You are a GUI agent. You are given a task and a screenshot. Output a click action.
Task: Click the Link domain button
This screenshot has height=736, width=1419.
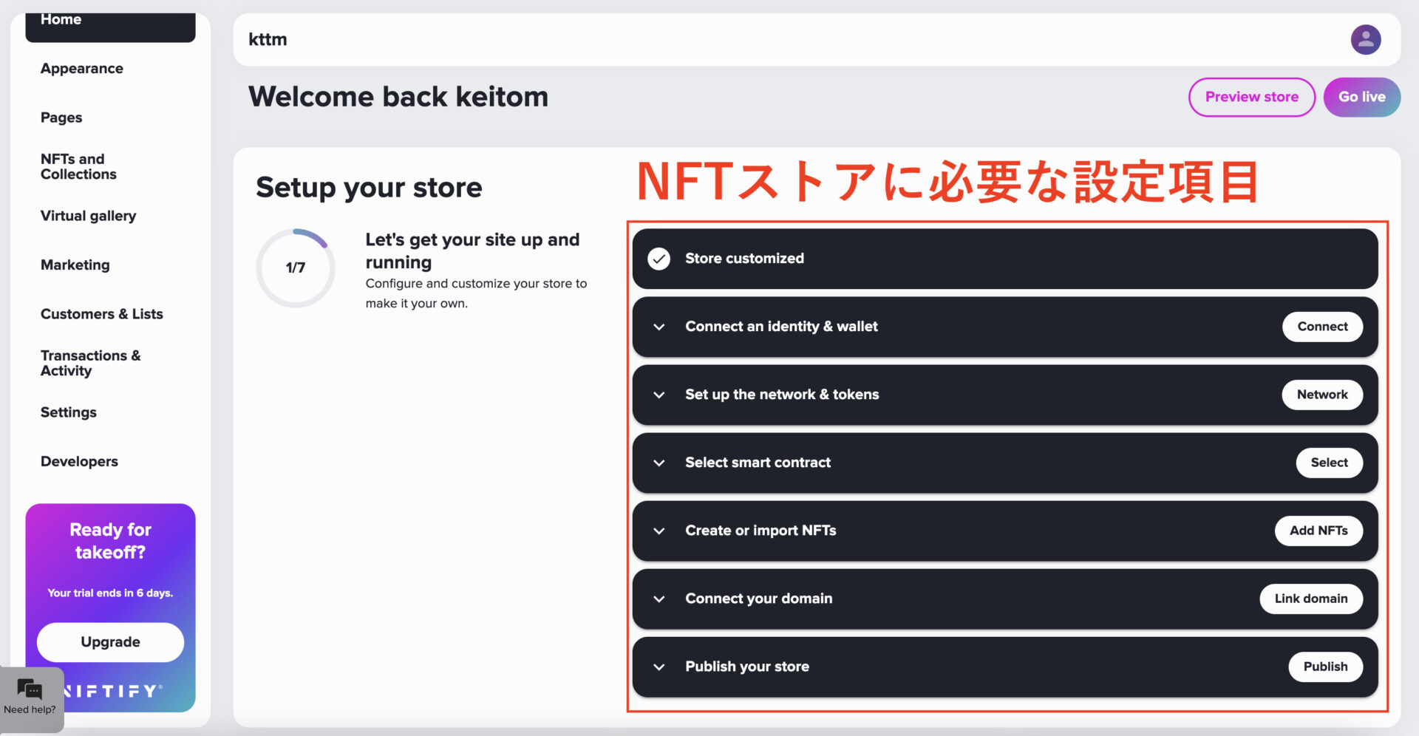tap(1310, 599)
